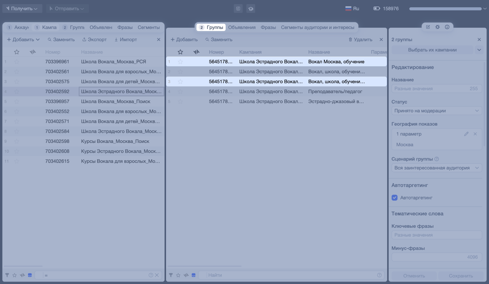This screenshot has height=284, width=489.
Task: Click Импорт in campaigns panel
Action: (x=126, y=40)
